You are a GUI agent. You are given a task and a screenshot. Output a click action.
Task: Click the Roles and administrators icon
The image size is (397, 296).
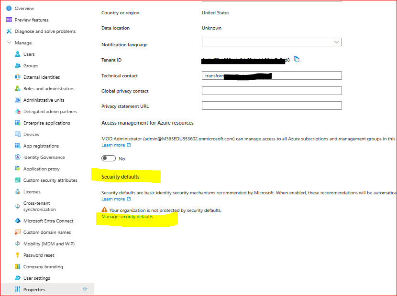click(x=18, y=88)
